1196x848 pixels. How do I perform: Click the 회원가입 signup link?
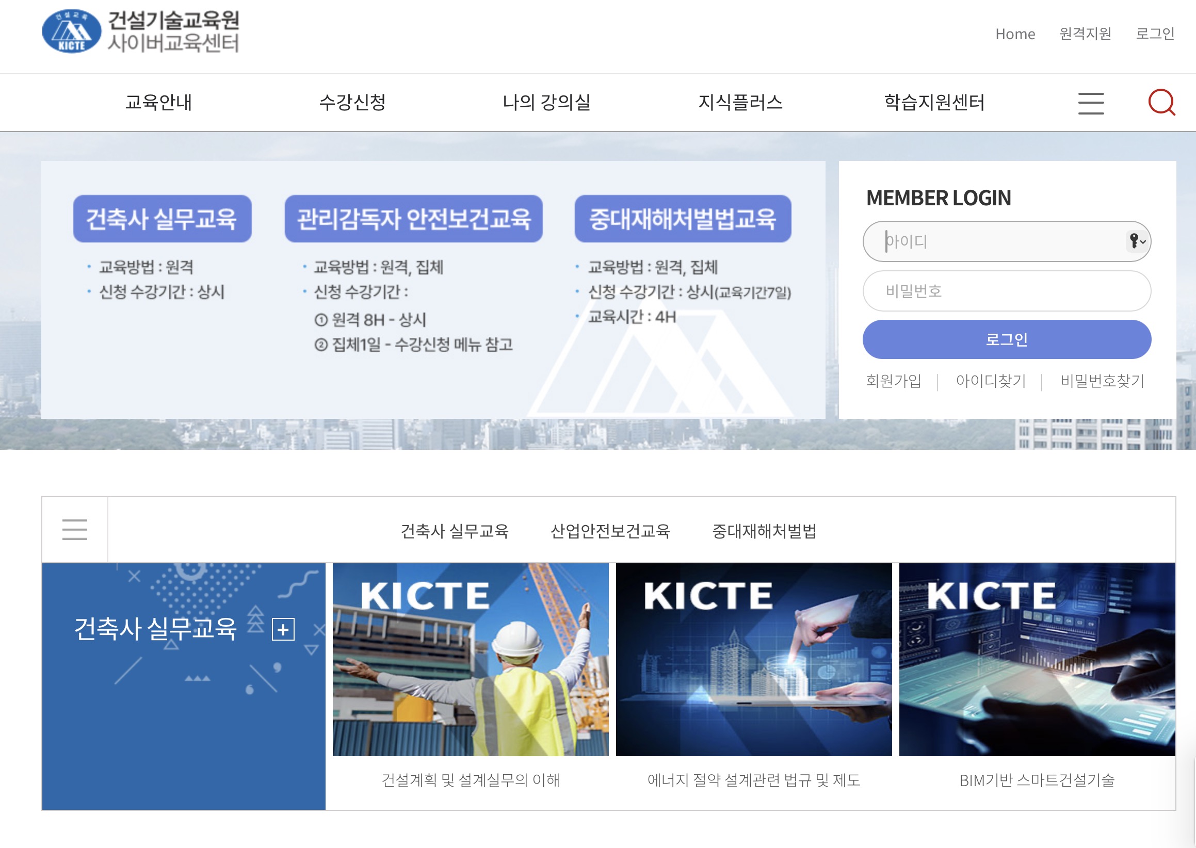pyautogui.click(x=894, y=381)
